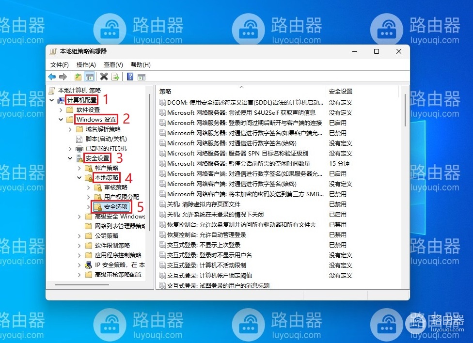Click the editor title bar app icon
Screen dimensions: 473x343
point(53,51)
